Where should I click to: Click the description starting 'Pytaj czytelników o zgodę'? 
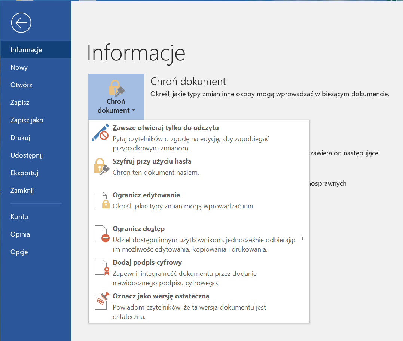click(191, 143)
